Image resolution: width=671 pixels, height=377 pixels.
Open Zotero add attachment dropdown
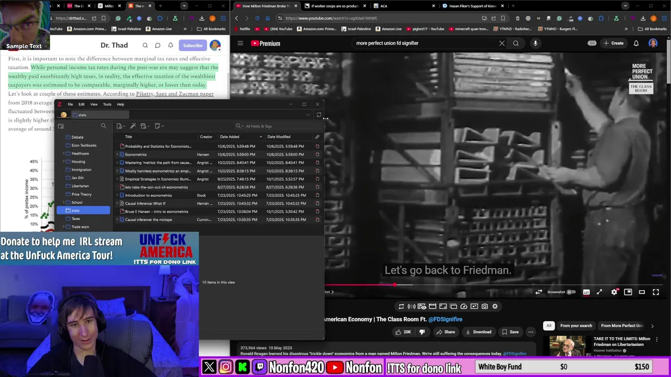coord(144,126)
